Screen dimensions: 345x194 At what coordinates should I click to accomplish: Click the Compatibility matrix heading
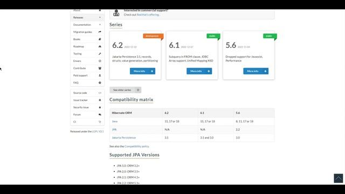132,100
